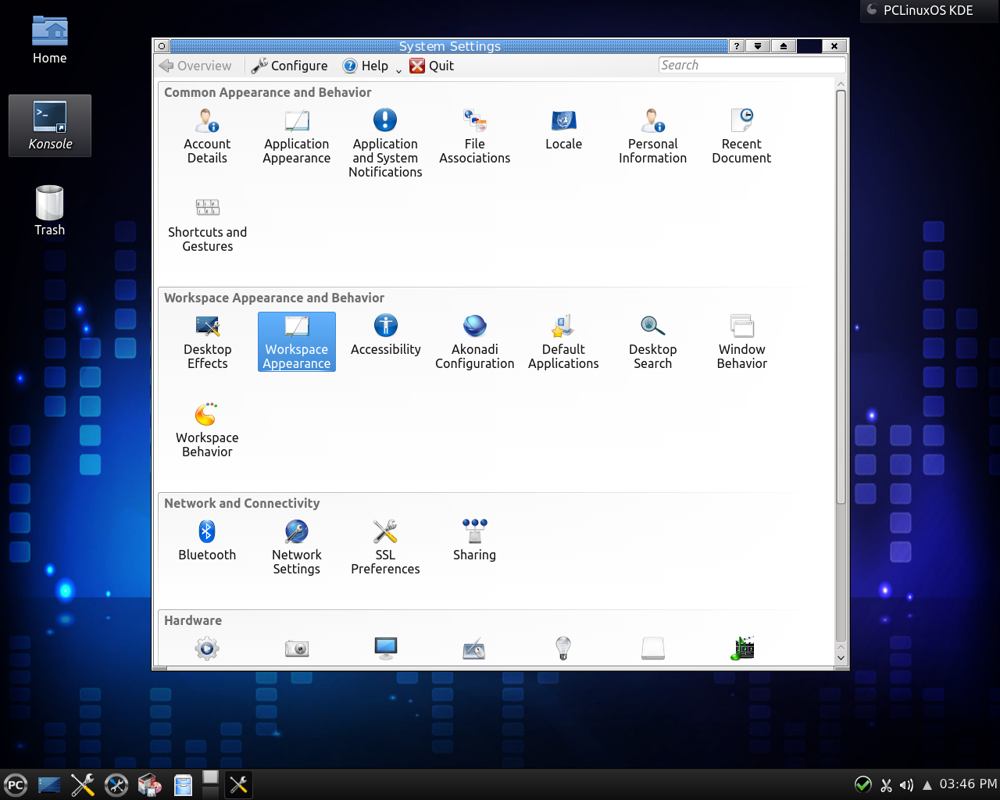Open Recent Document settings
1000x800 pixels.
coord(741,137)
